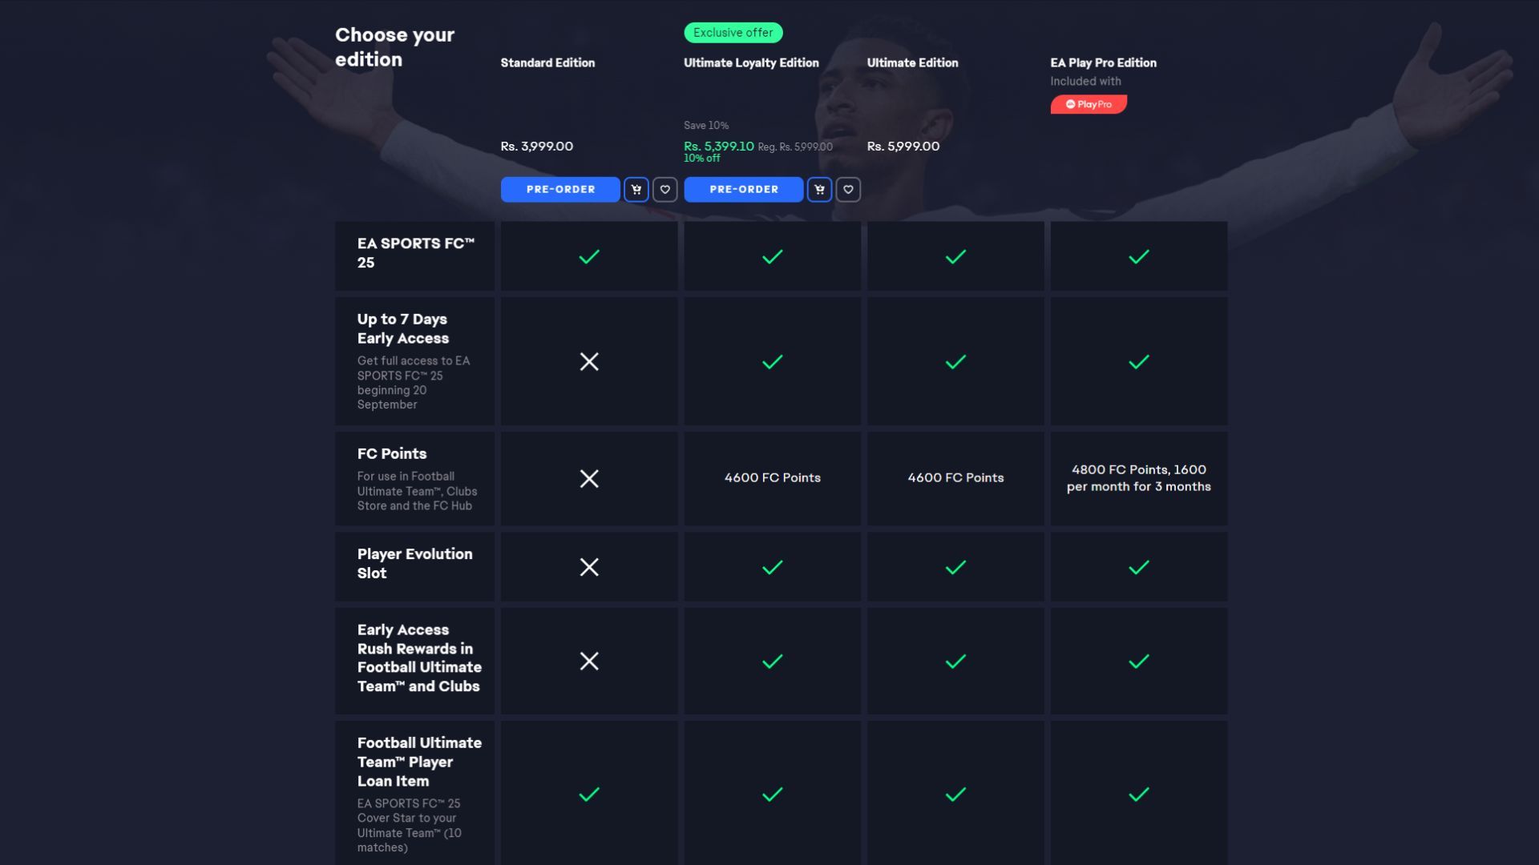Click the EA Play Pro badge icon
This screenshot has width=1539, height=865.
point(1088,103)
